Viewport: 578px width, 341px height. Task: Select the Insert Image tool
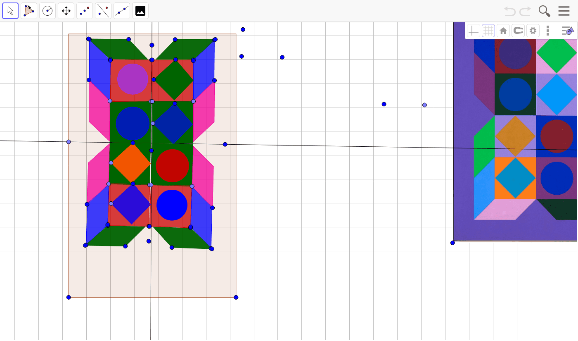point(140,11)
